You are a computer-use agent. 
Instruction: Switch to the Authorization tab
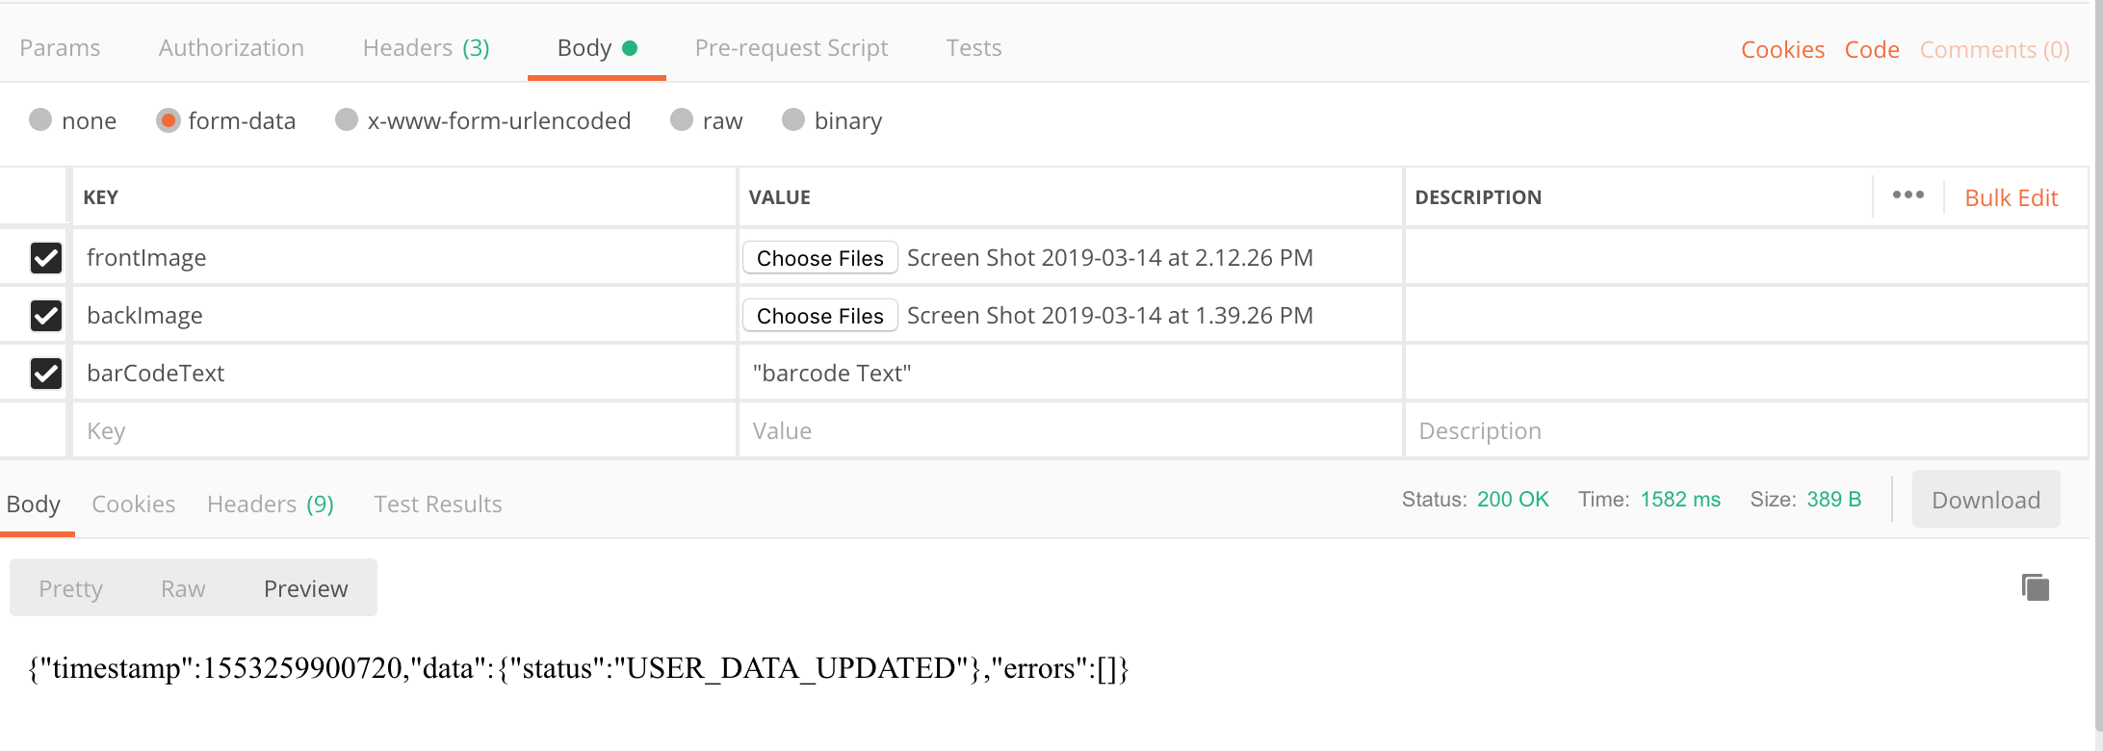pyautogui.click(x=230, y=47)
